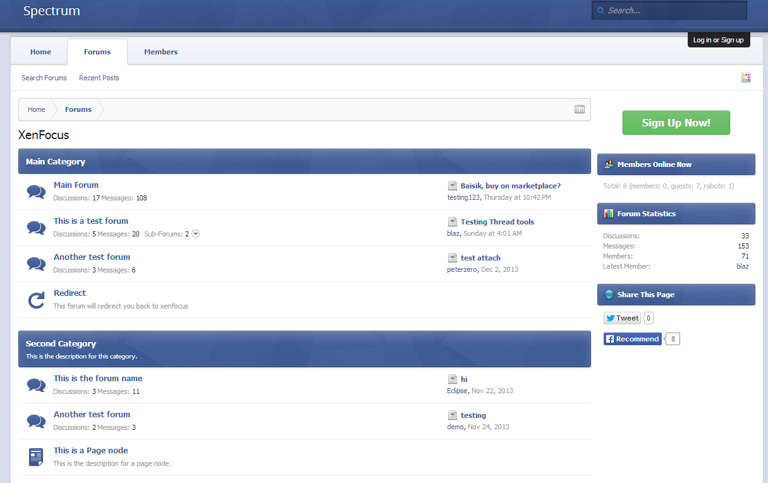Click the Log in or Sign up button
The image size is (768, 483).
point(718,40)
